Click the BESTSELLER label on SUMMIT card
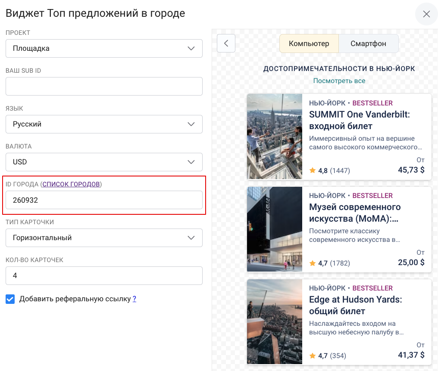Image resolution: width=438 pixels, height=371 pixels. 372,103
